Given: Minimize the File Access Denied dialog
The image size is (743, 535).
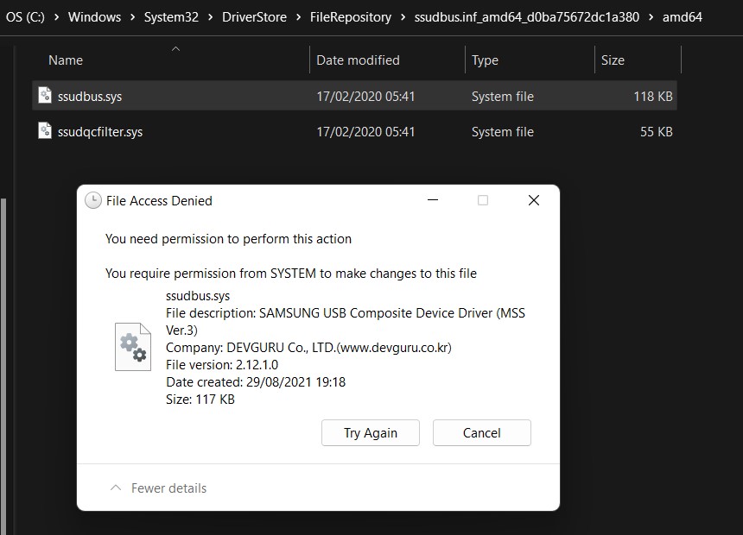Looking at the screenshot, I should pyautogui.click(x=433, y=200).
